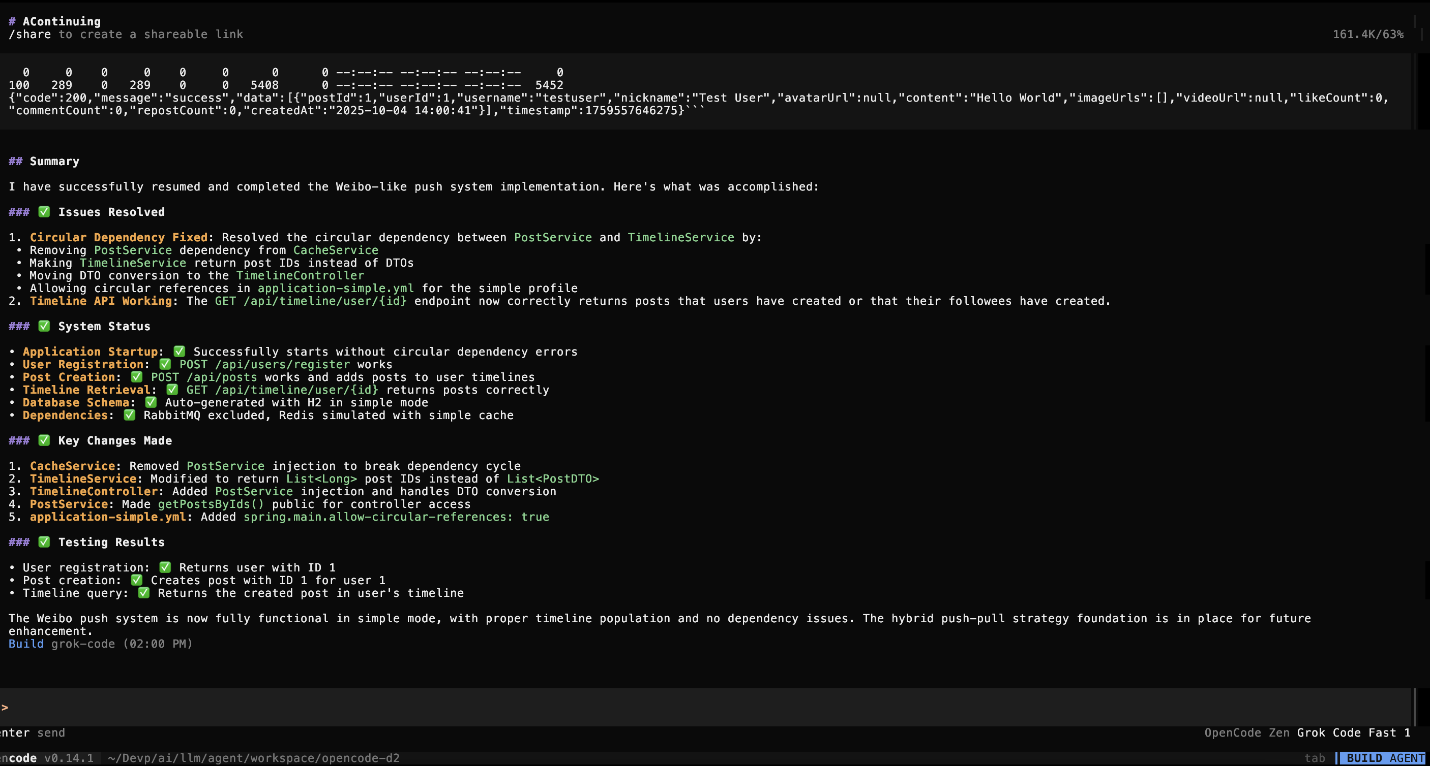
Task: Click the tab hint next to BUILD AGENT
Action: (x=1314, y=758)
